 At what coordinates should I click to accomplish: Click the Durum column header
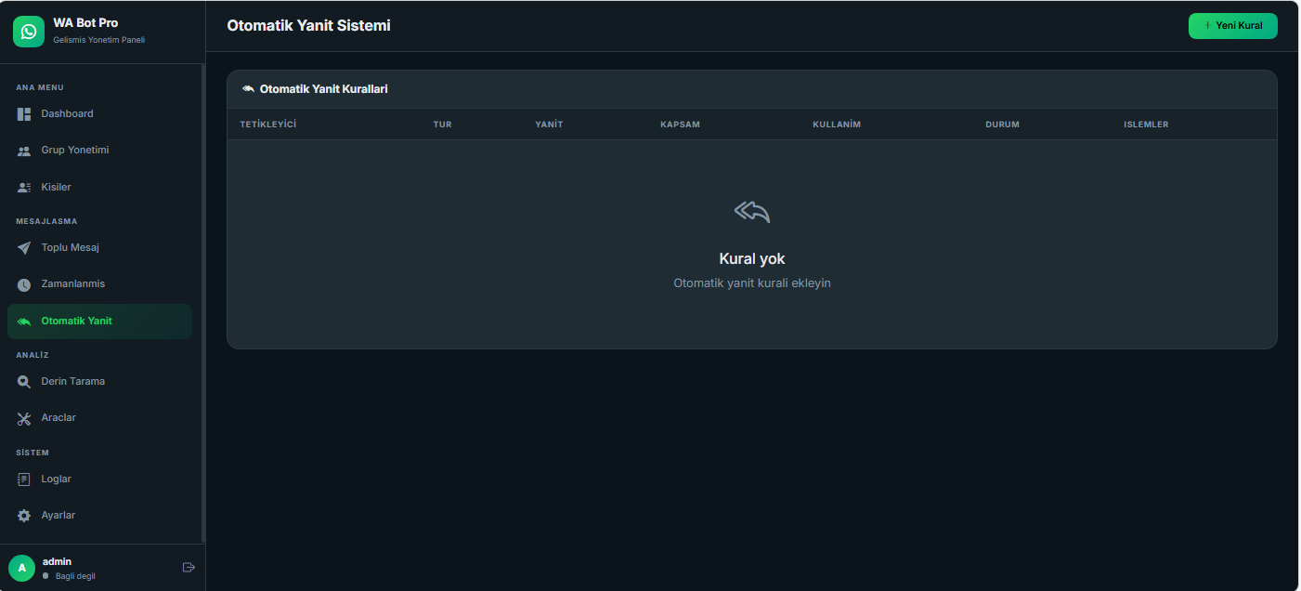click(x=1002, y=125)
